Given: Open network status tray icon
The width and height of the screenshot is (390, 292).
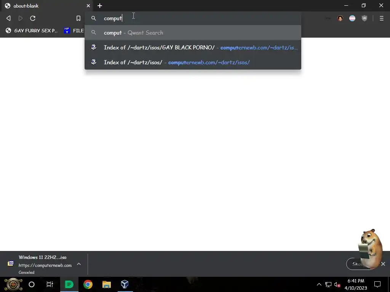Looking at the screenshot, I should click(328, 284).
